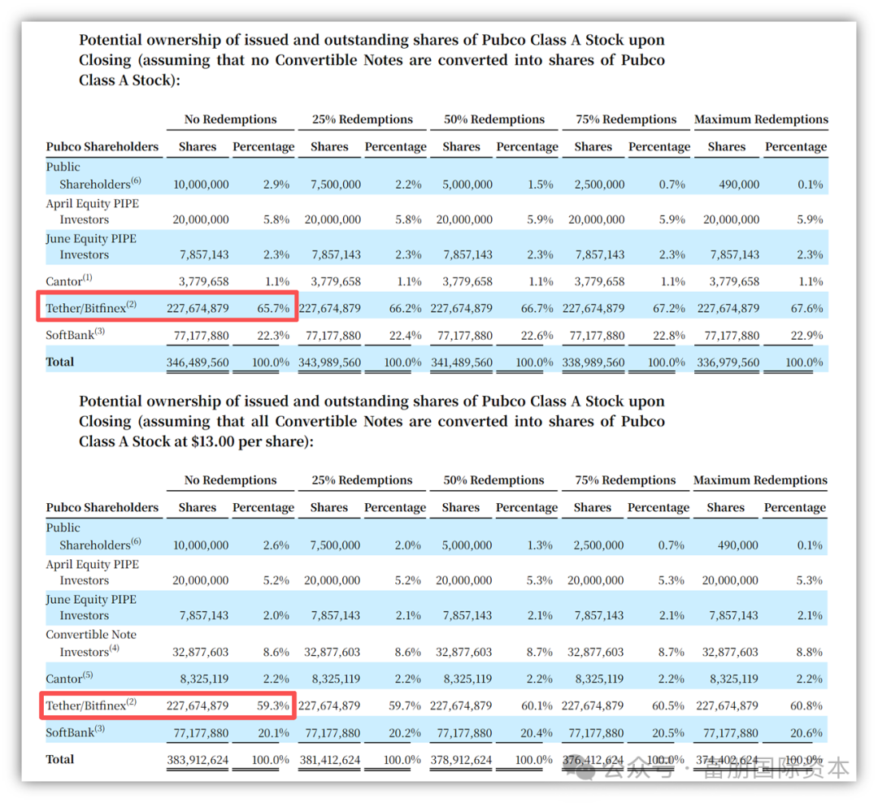Click the 67.6% Tether/Bitfinex maximum redemptions value
The image size is (878, 803).
pyautogui.click(x=806, y=308)
